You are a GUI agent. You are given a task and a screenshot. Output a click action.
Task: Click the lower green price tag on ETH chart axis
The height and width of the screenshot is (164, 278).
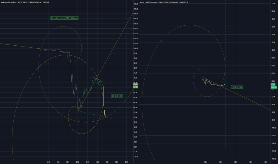point(274,87)
